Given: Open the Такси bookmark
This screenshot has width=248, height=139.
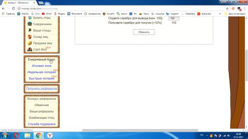Looking at the screenshot, I should click(144, 14).
